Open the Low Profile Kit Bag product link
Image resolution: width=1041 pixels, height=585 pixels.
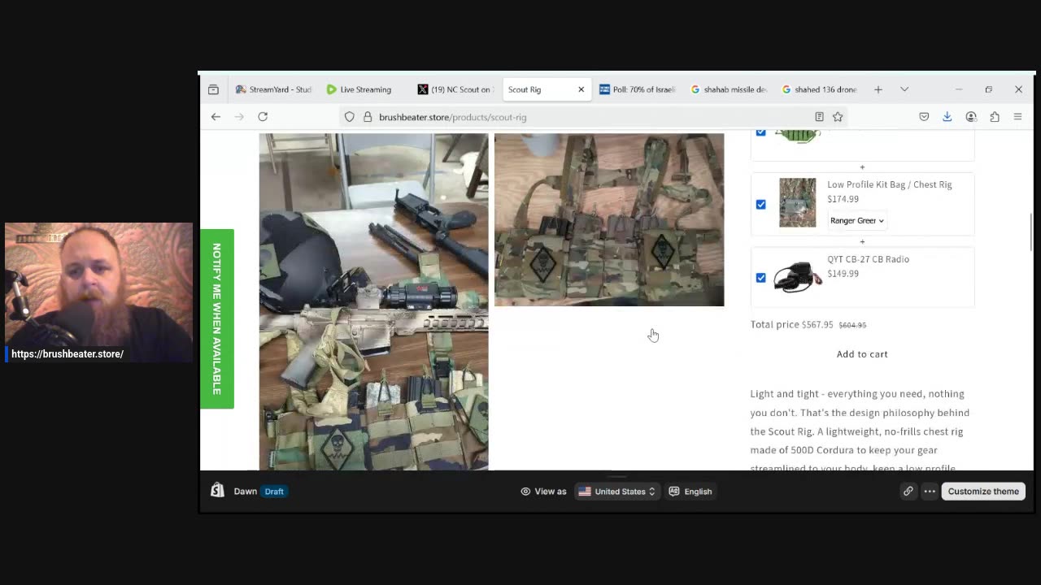click(x=890, y=184)
